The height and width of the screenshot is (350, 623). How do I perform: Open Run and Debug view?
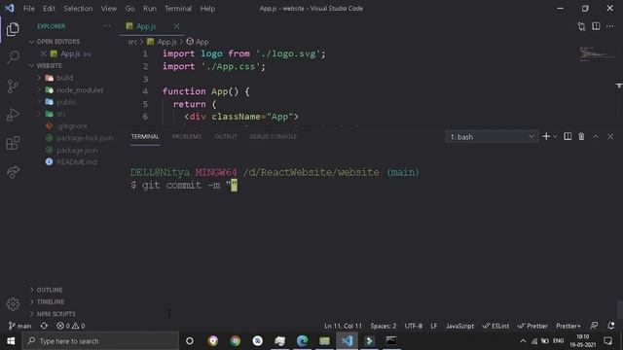13,115
